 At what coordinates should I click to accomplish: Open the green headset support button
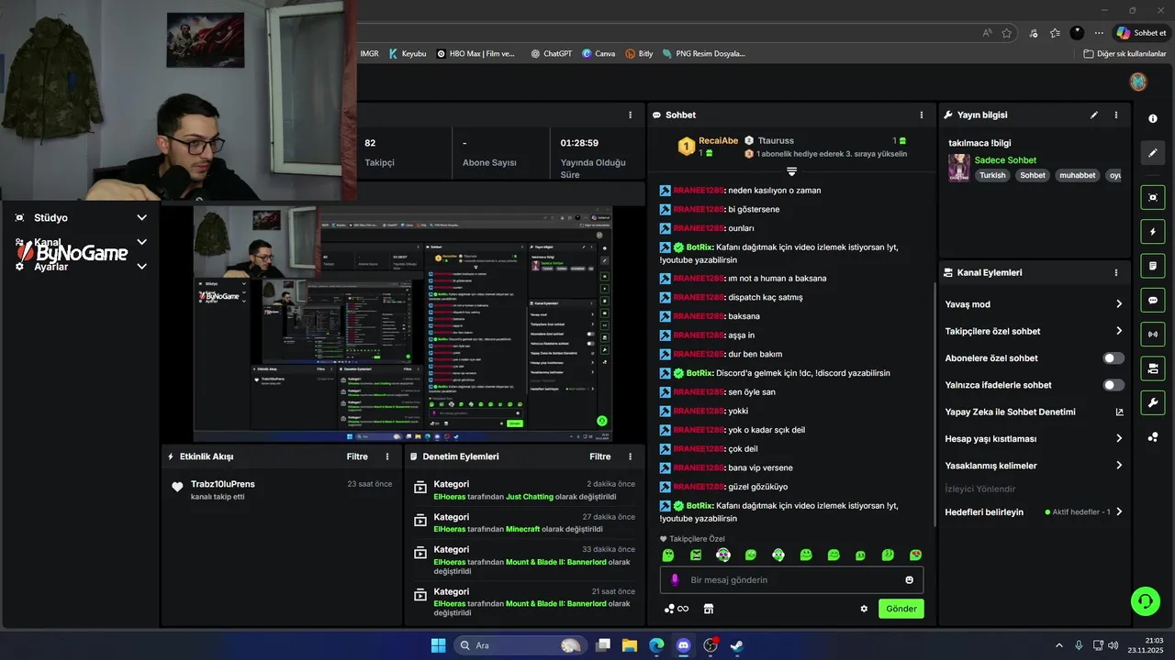1146,601
